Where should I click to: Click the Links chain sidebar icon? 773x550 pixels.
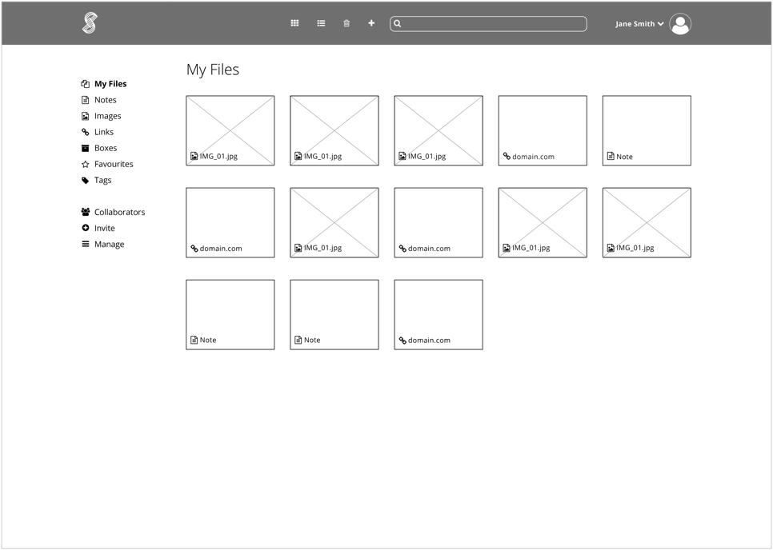(x=86, y=132)
